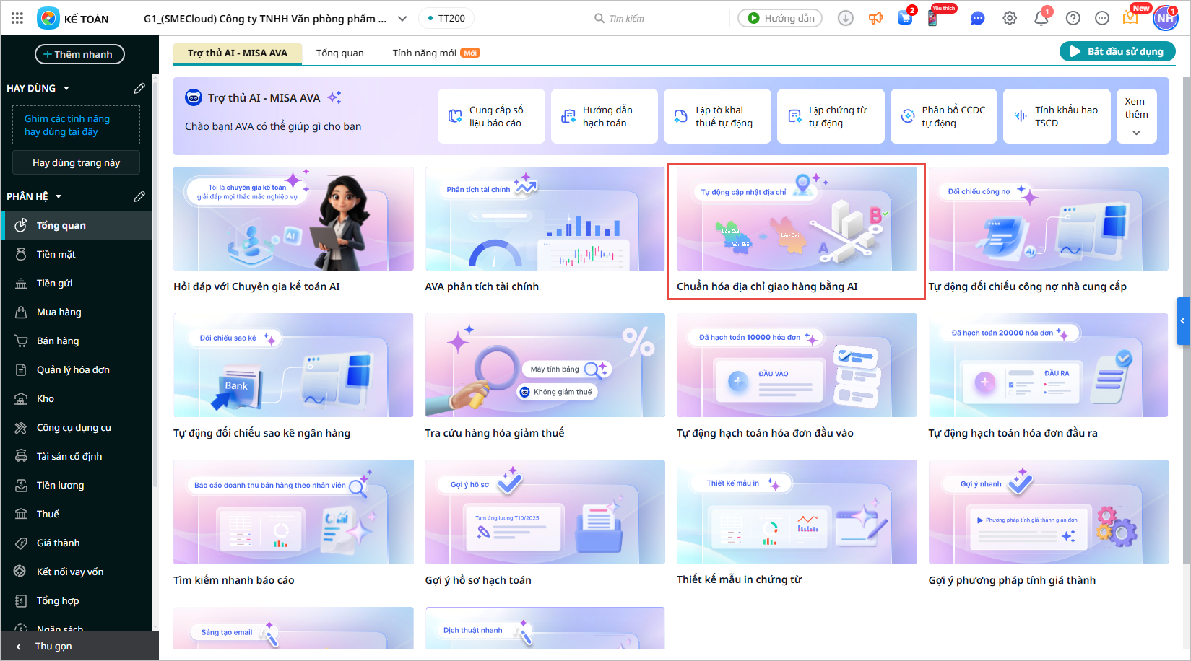Open Tự động đối chiếu sao kê ngân hàng card
1191x661 pixels.
[293, 377]
